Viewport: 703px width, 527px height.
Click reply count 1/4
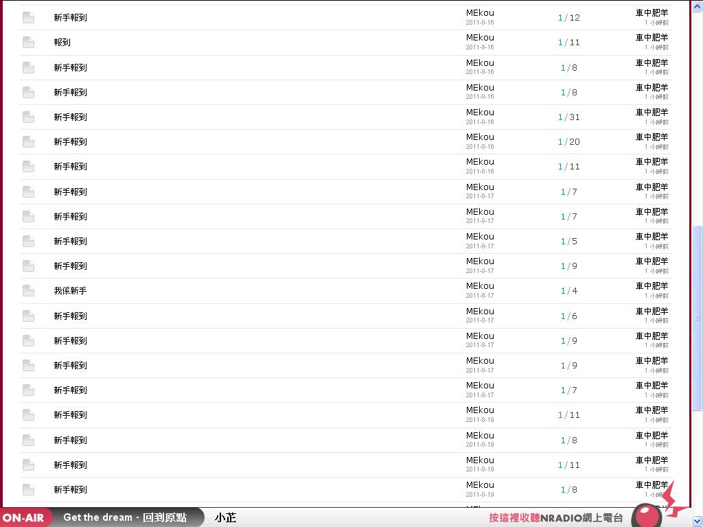[568, 291]
